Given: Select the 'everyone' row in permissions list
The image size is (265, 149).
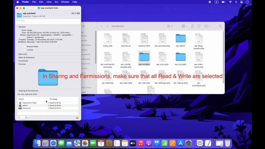Looking at the screenshot, I should point(48,108).
